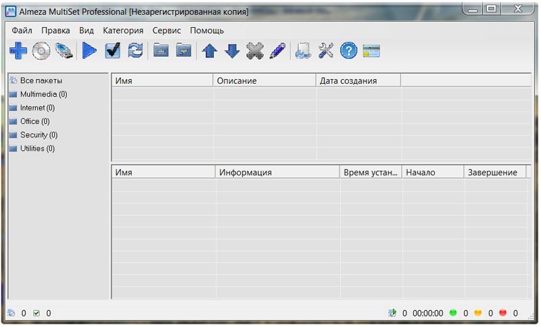Click the blue pencil edit icon

[278, 51]
